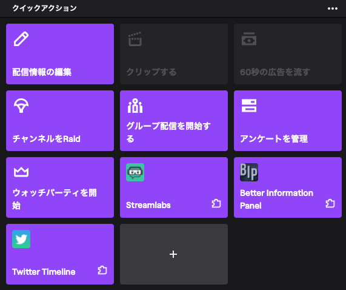Select チャンネルをRaid action label
The width and height of the screenshot is (346, 290).
[46, 139]
